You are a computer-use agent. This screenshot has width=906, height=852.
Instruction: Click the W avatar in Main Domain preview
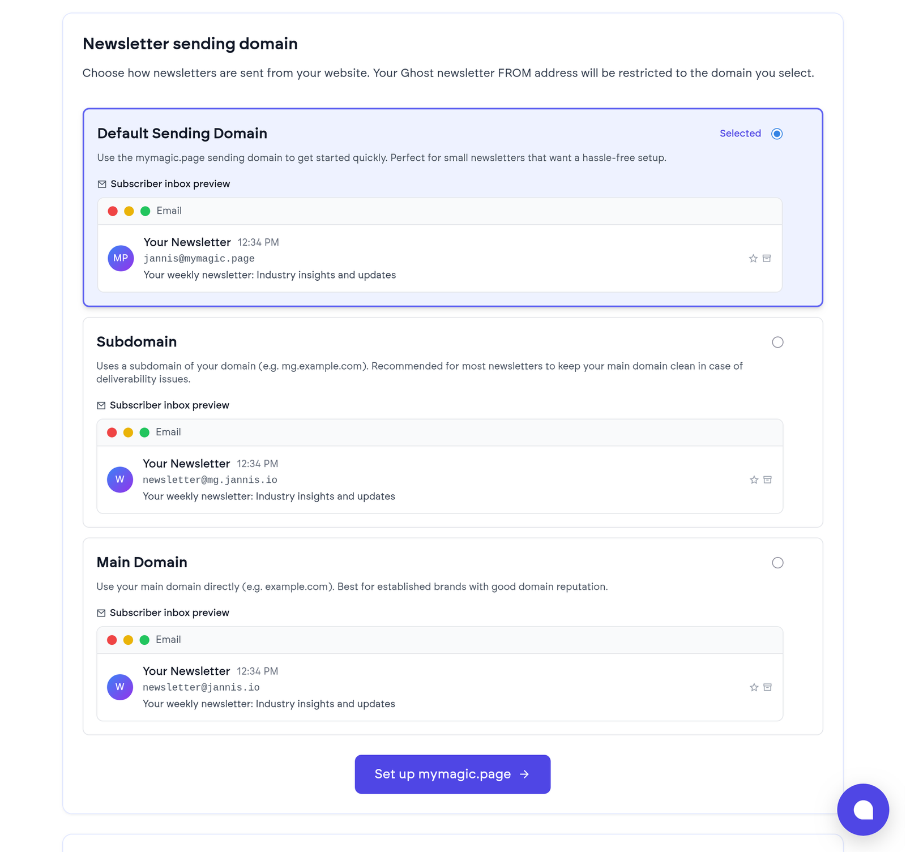(120, 687)
